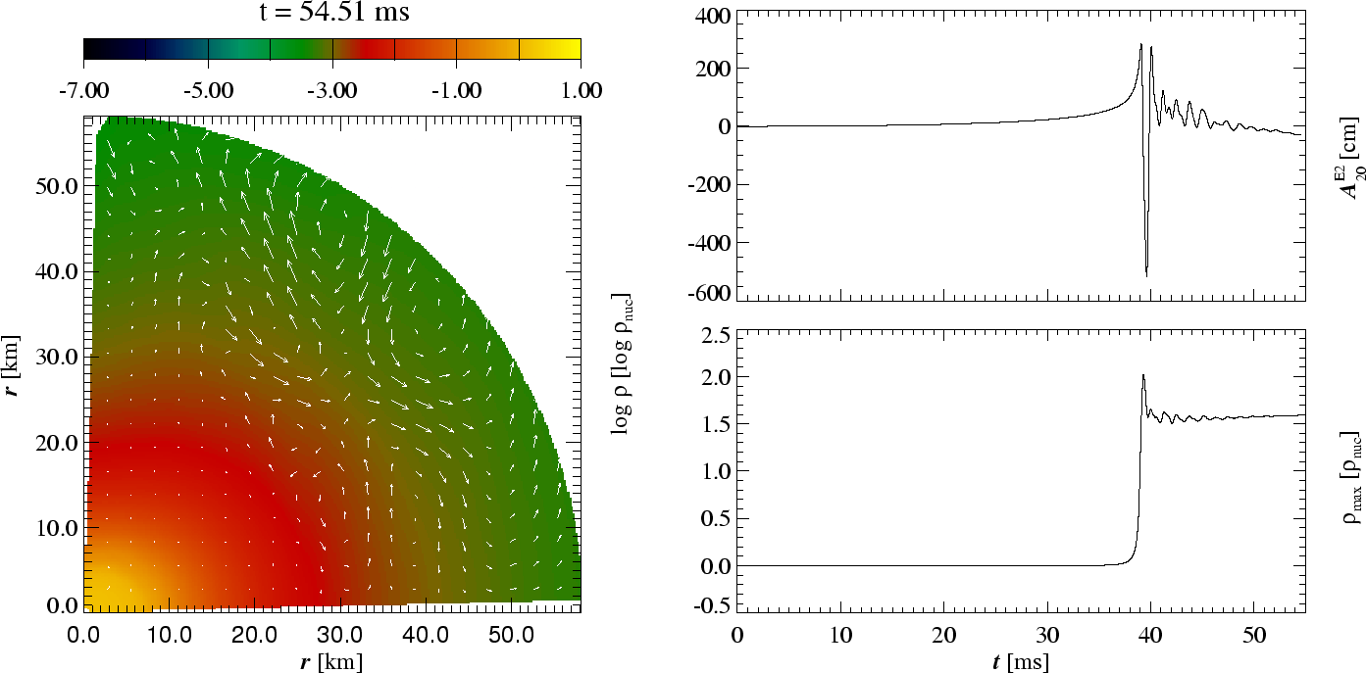This screenshot has height=673, width=1366.
Task: Click the "50.0" tick on density map's vertical axis
Action: tap(55, 186)
